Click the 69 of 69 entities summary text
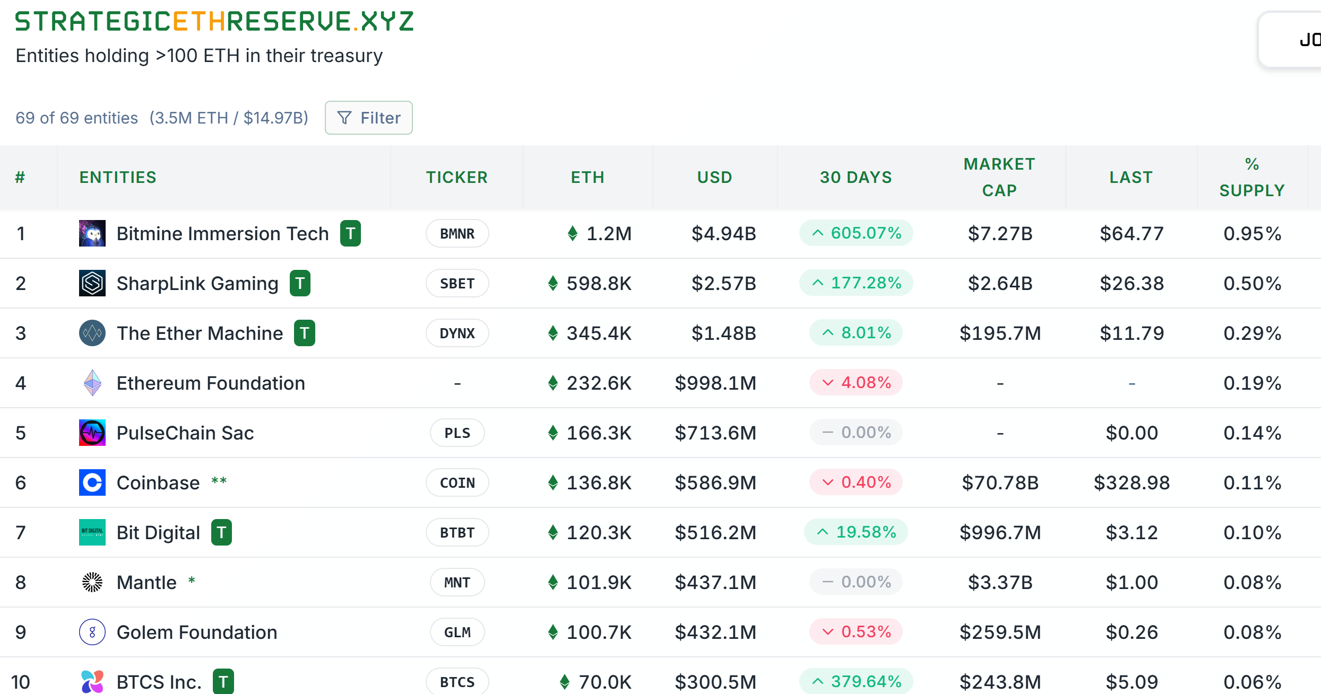 click(x=76, y=118)
